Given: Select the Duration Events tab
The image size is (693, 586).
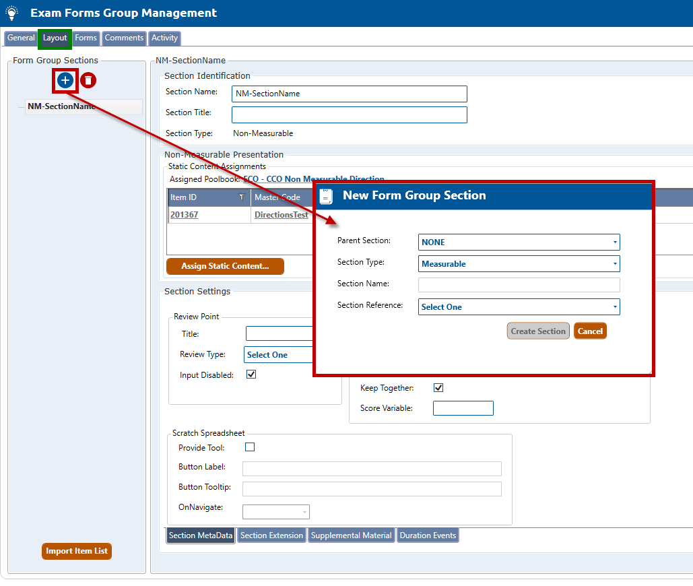Looking at the screenshot, I should pos(428,535).
